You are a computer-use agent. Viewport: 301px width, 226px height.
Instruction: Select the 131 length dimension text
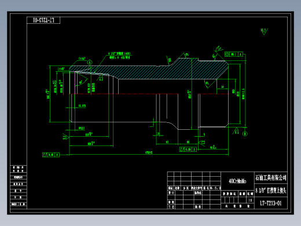point(91,144)
